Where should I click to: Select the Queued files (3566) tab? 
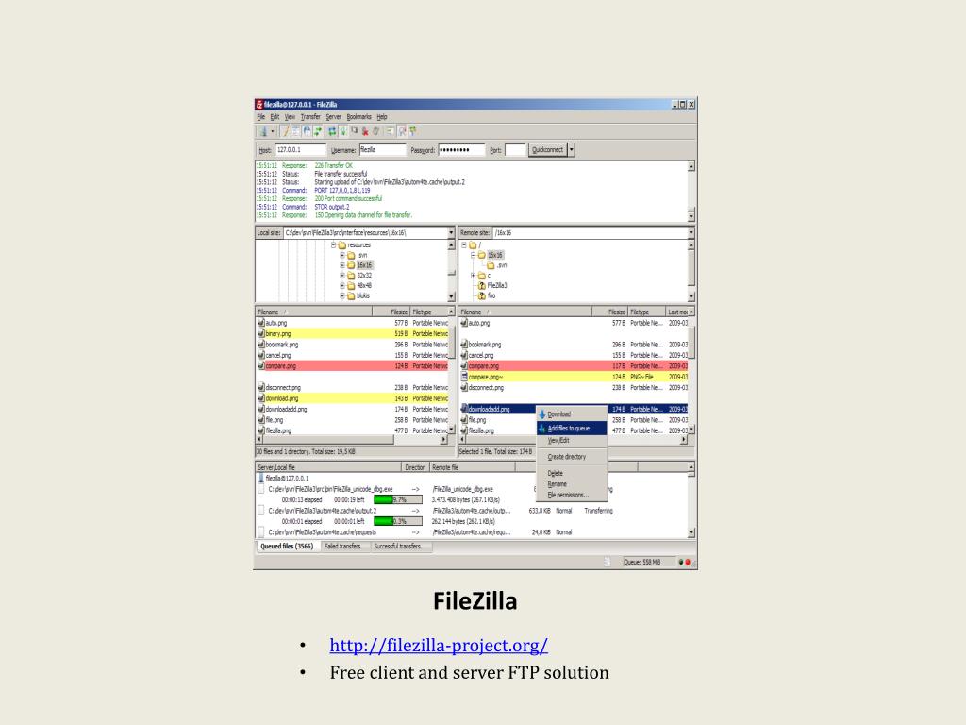tap(287, 547)
